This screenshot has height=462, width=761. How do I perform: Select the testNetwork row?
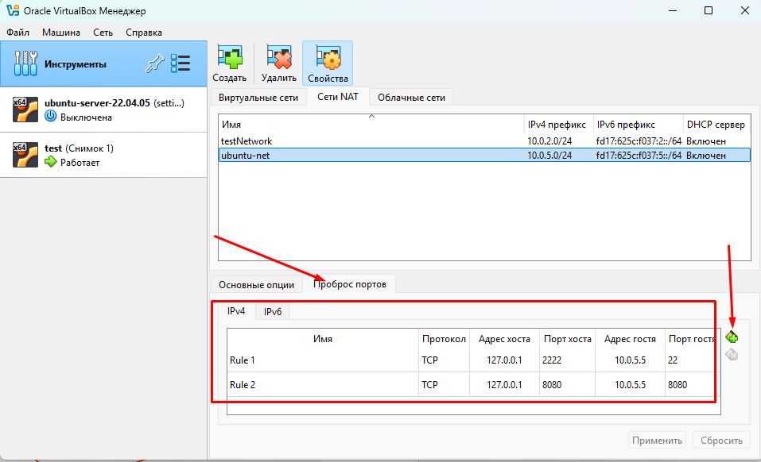point(484,141)
